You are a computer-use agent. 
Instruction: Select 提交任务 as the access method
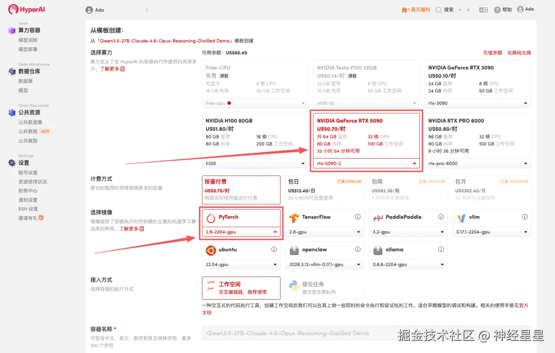click(x=324, y=287)
